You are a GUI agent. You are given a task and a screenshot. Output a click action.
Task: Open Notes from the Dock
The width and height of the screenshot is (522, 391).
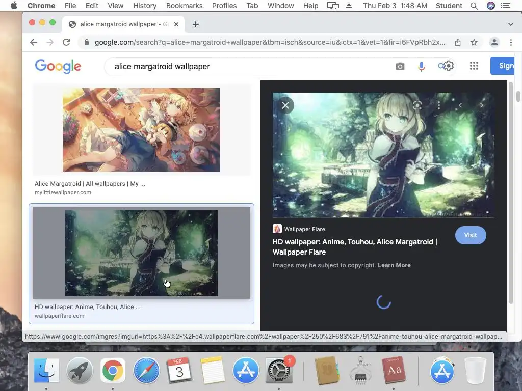coord(213,370)
